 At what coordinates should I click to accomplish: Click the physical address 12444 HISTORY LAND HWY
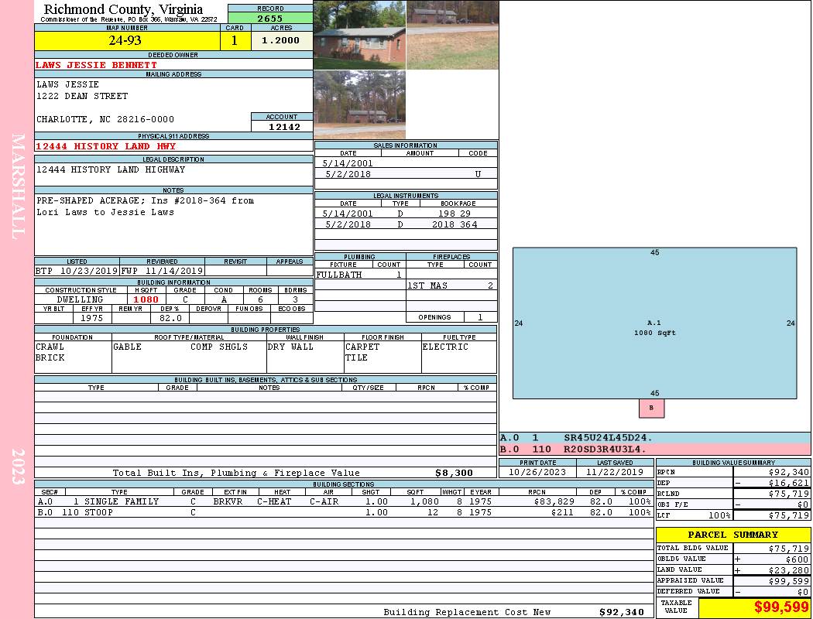[x=106, y=146]
